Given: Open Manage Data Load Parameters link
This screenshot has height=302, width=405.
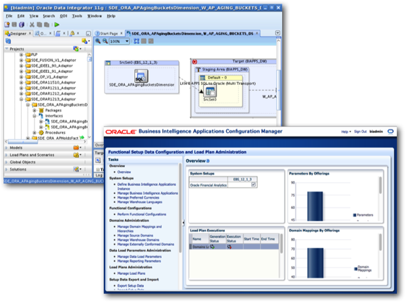Looking at the screenshot, I should (140, 257).
